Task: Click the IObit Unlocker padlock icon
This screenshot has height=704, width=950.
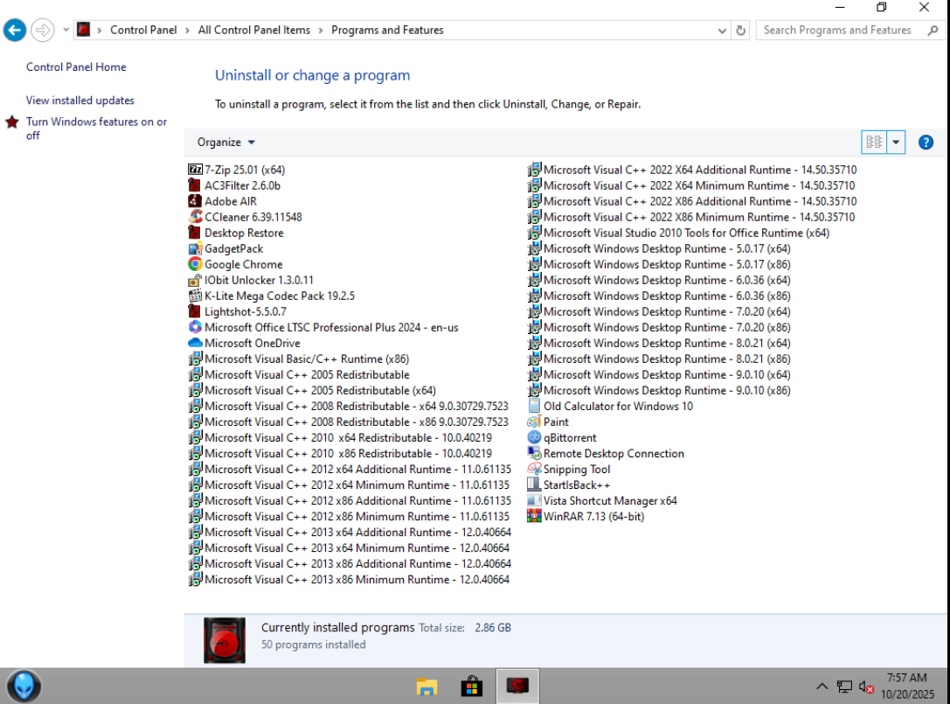Action: click(x=195, y=280)
